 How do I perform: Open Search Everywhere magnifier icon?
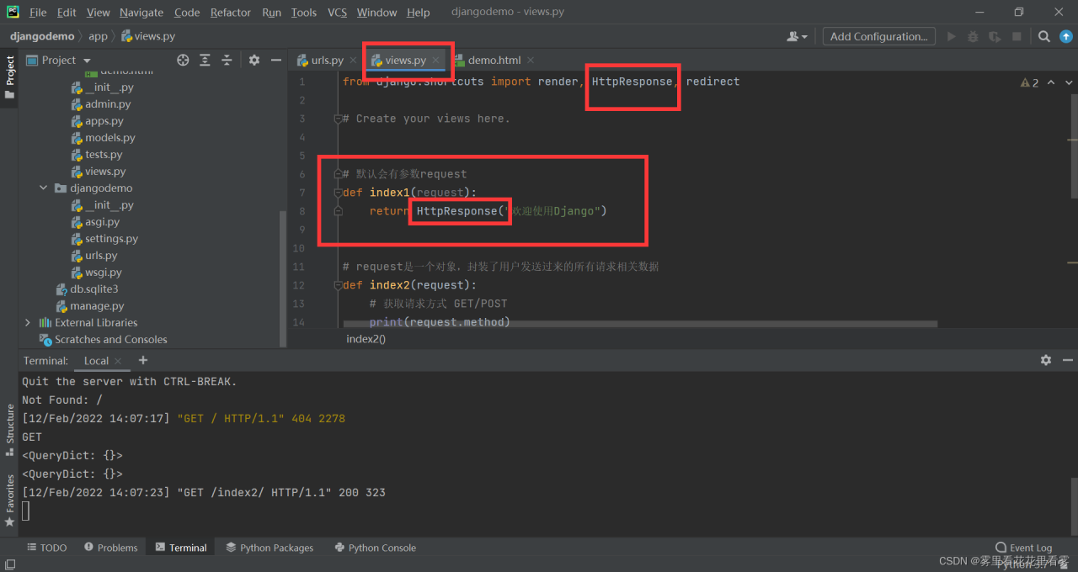(x=1044, y=36)
